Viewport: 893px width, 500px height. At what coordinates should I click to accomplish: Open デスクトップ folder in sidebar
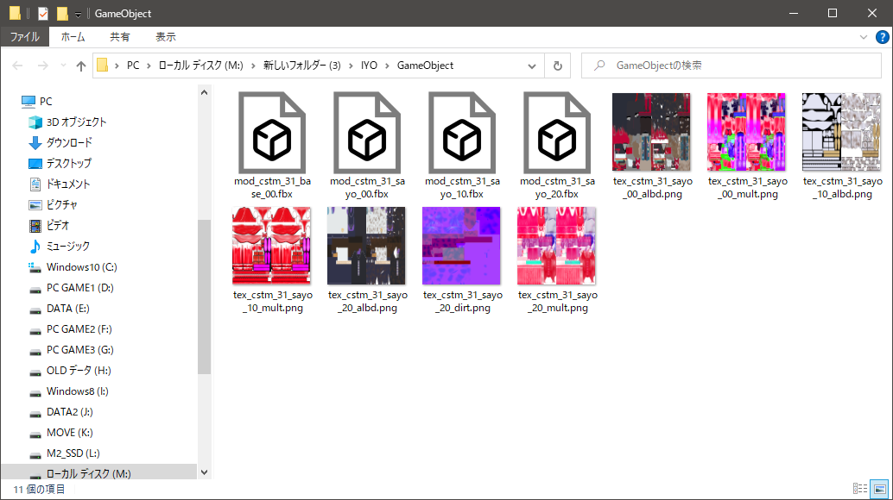68,164
